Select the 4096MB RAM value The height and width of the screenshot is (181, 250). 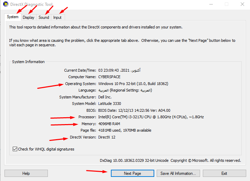pos(109,124)
